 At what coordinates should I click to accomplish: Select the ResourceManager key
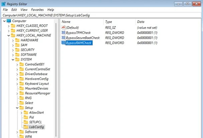37,93
